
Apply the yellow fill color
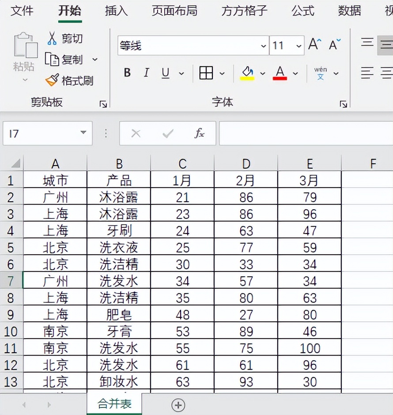(247, 73)
